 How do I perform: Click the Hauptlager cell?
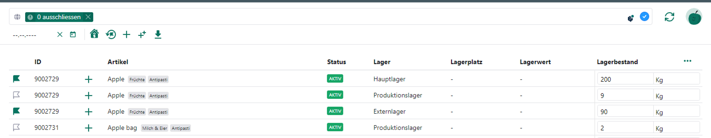point(389,79)
